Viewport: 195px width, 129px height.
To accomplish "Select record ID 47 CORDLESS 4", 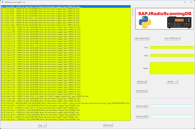I will [66, 113].
